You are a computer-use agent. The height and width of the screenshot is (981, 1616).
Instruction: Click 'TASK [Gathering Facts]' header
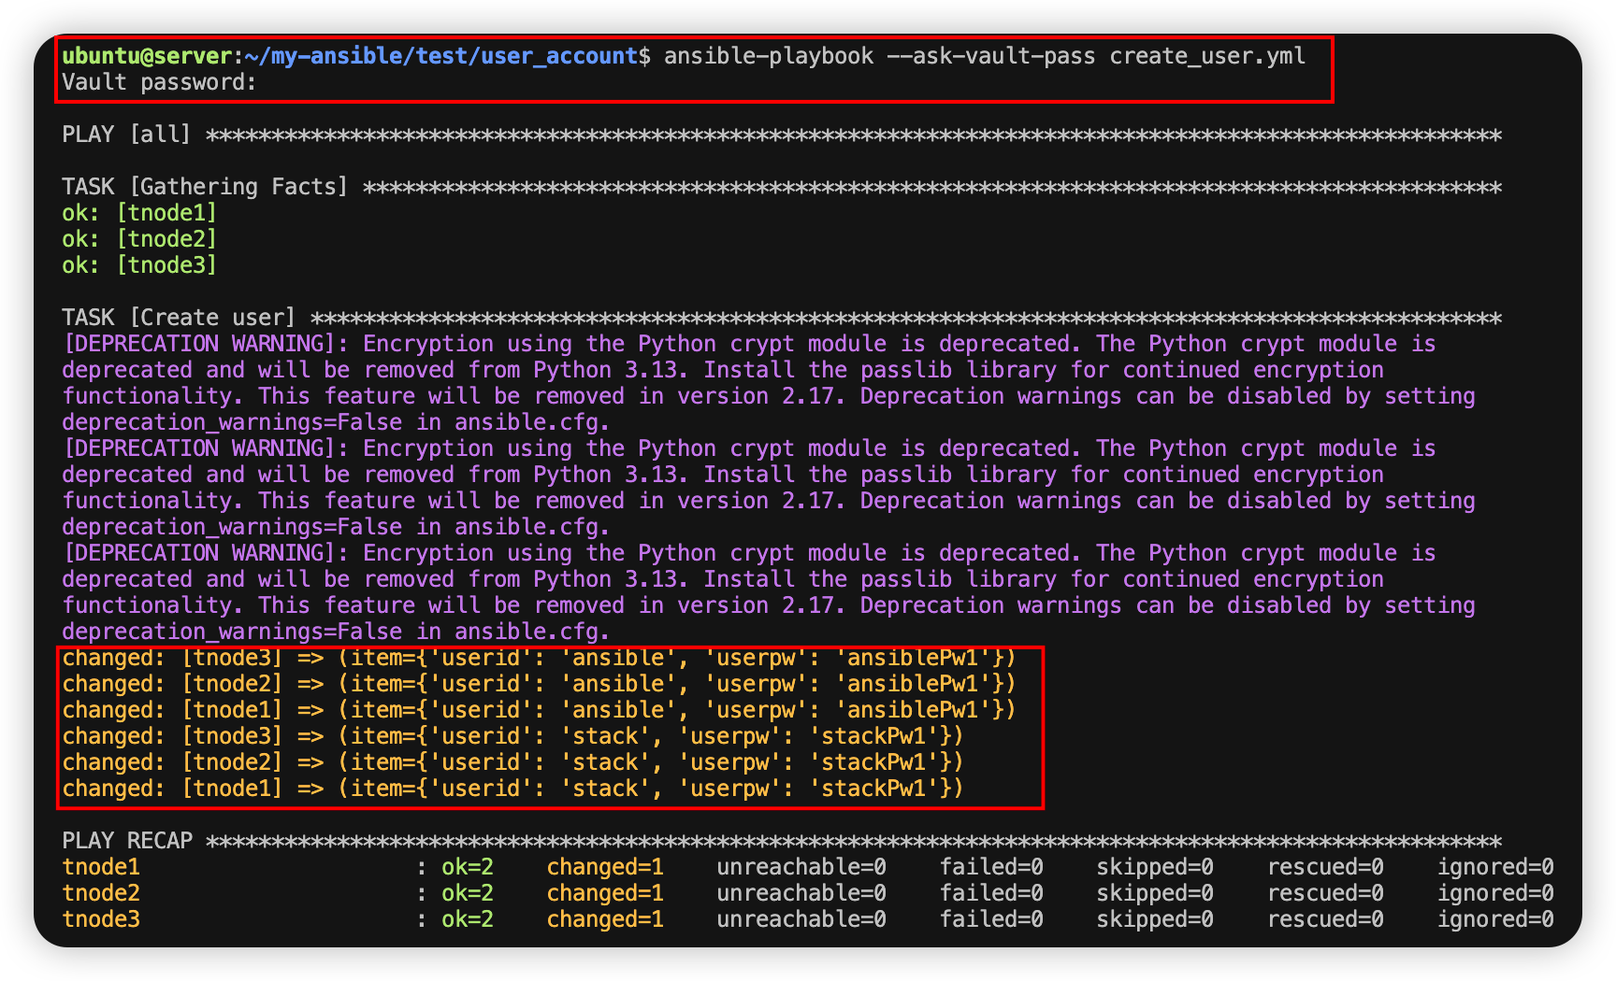[205, 187]
